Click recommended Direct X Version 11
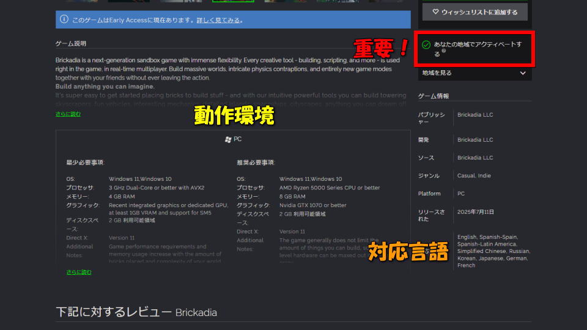Image resolution: width=587 pixels, height=330 pixels. coord(292,232)
